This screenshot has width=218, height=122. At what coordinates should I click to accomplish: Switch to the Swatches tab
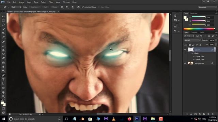tap(193, 13)
